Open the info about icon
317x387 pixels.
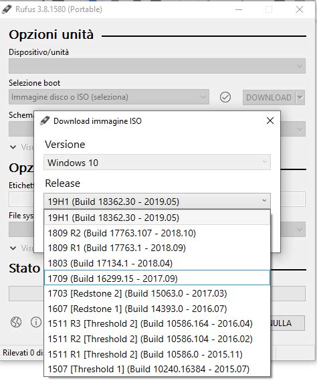(36, 322)
